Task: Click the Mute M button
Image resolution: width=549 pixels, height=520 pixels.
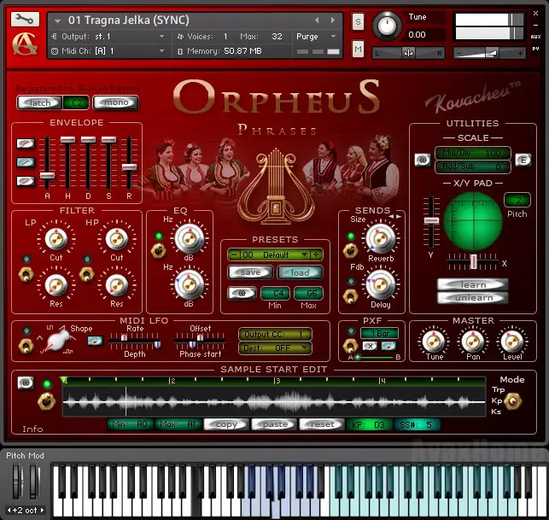Action: 358,49
